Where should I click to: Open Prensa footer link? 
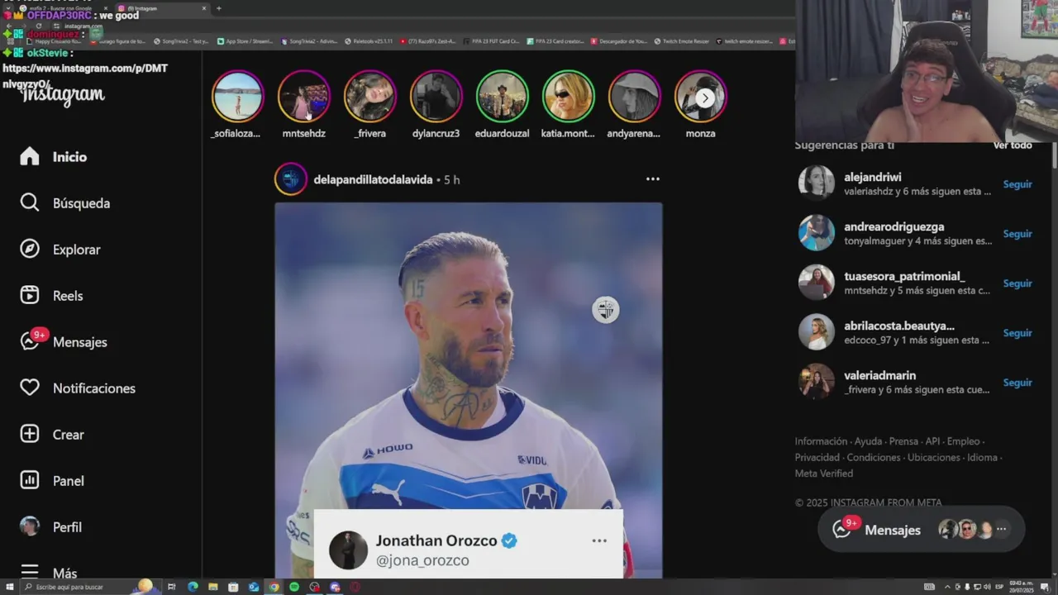coord(903,441)
